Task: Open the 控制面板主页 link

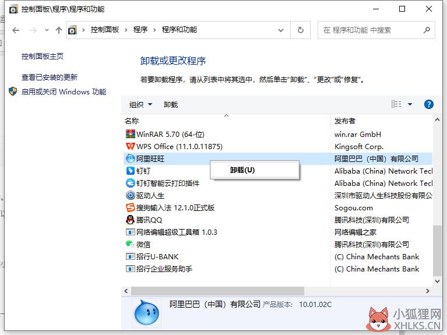Action: (x=43, y=56)
